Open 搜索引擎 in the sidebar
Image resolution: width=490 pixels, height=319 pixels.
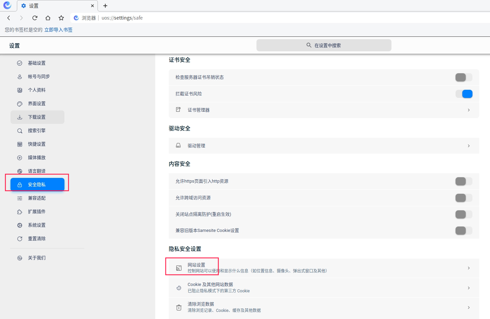point(37,131)
